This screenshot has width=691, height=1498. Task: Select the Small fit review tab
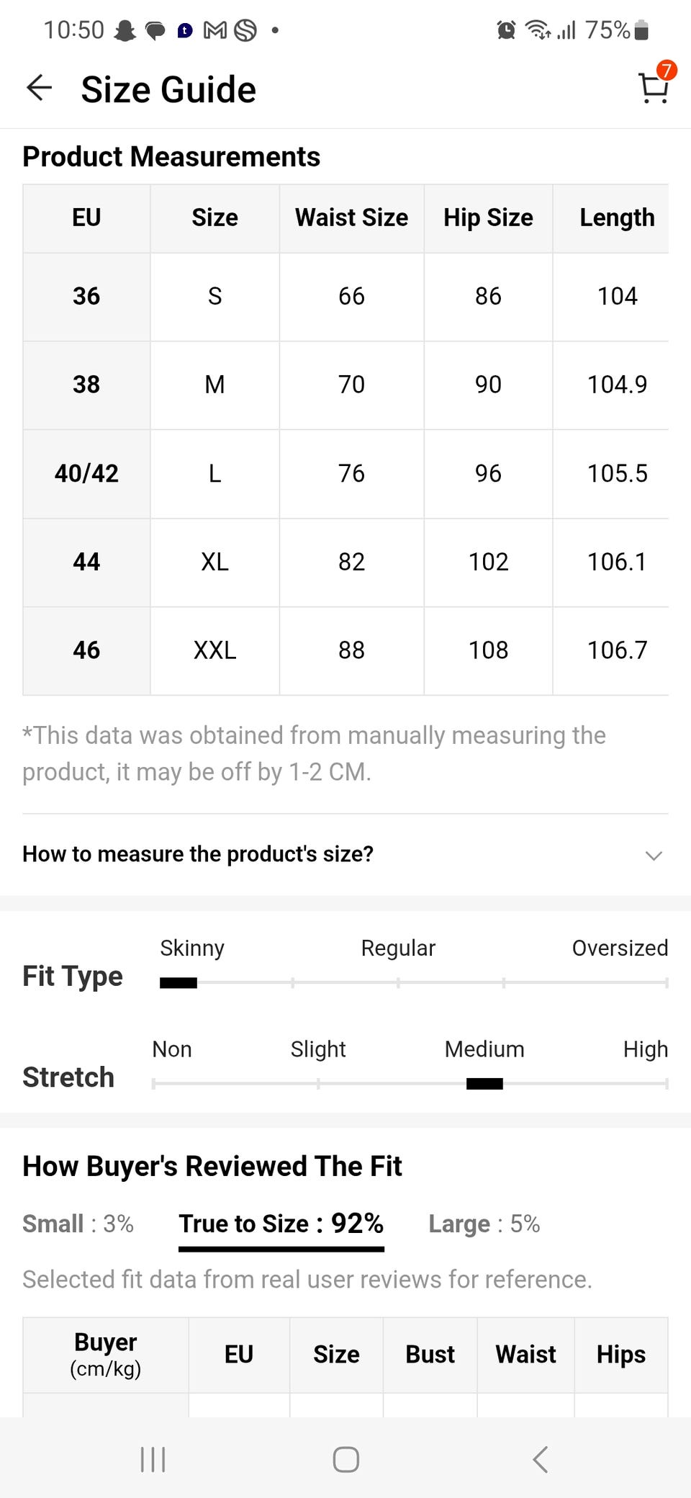click(x=78, y=1224)
